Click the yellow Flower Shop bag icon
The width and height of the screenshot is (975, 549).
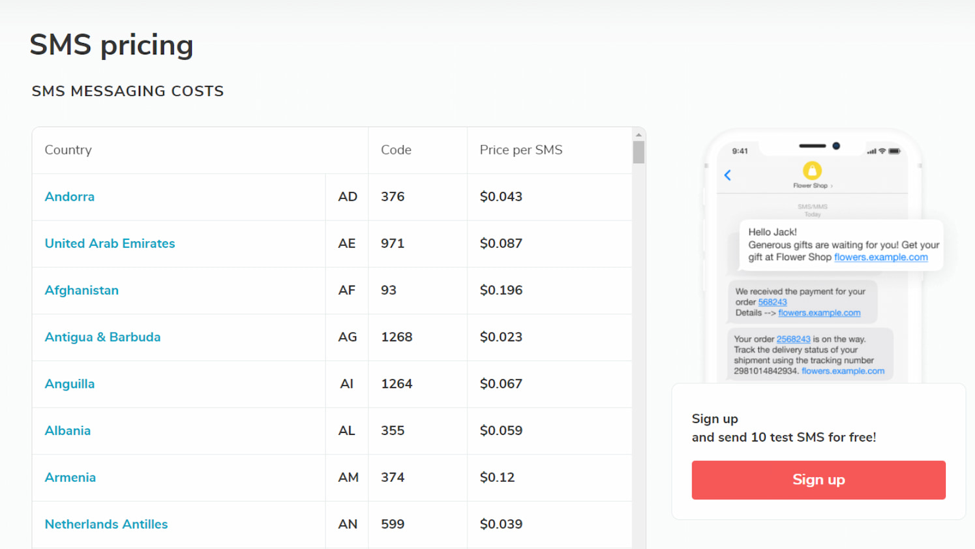tap(812, 170)
